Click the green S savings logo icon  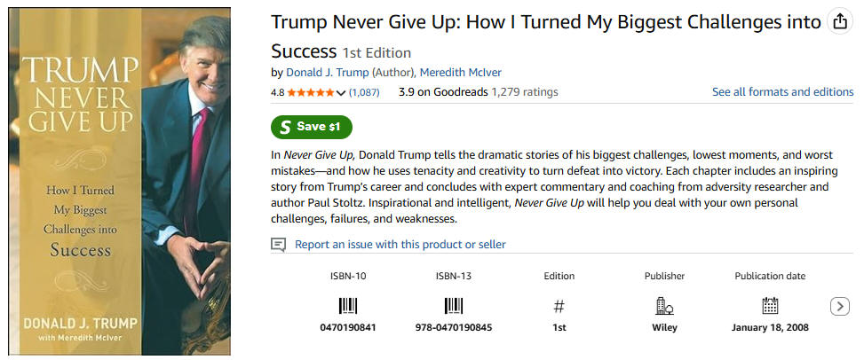click(x=285, y=127)
